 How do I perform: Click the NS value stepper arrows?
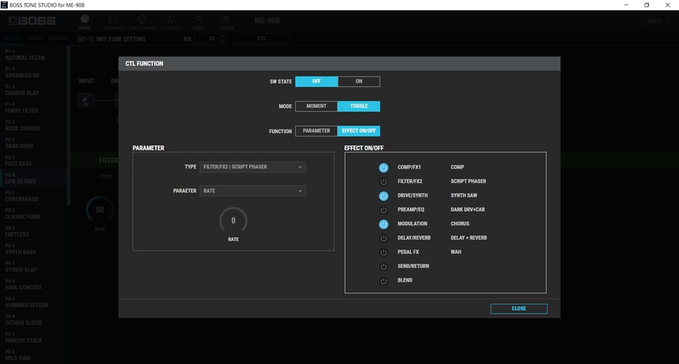(x=223, y=38)
